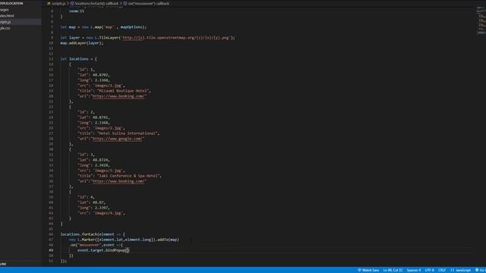
Task: Click the let map = new L.map line
Action: point(103,27)
